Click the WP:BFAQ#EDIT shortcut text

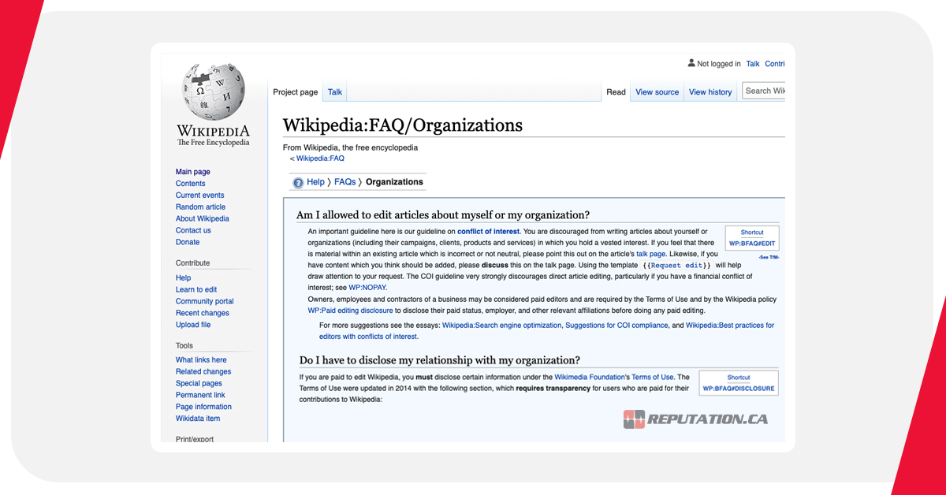752,244
